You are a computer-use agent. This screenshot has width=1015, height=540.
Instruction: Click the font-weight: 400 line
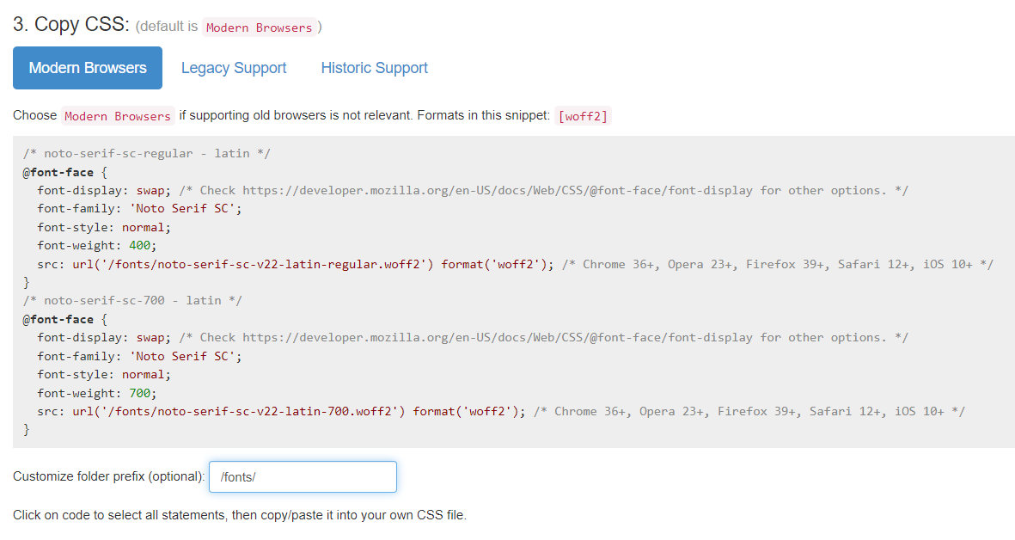[97, 245]
